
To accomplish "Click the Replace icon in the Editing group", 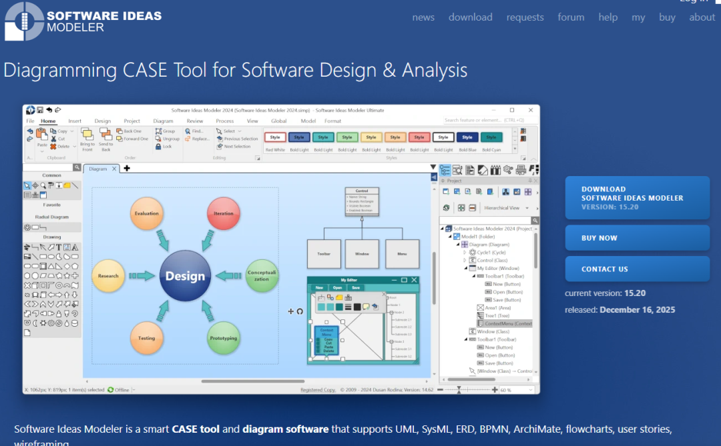I will [x=188, y=139].
